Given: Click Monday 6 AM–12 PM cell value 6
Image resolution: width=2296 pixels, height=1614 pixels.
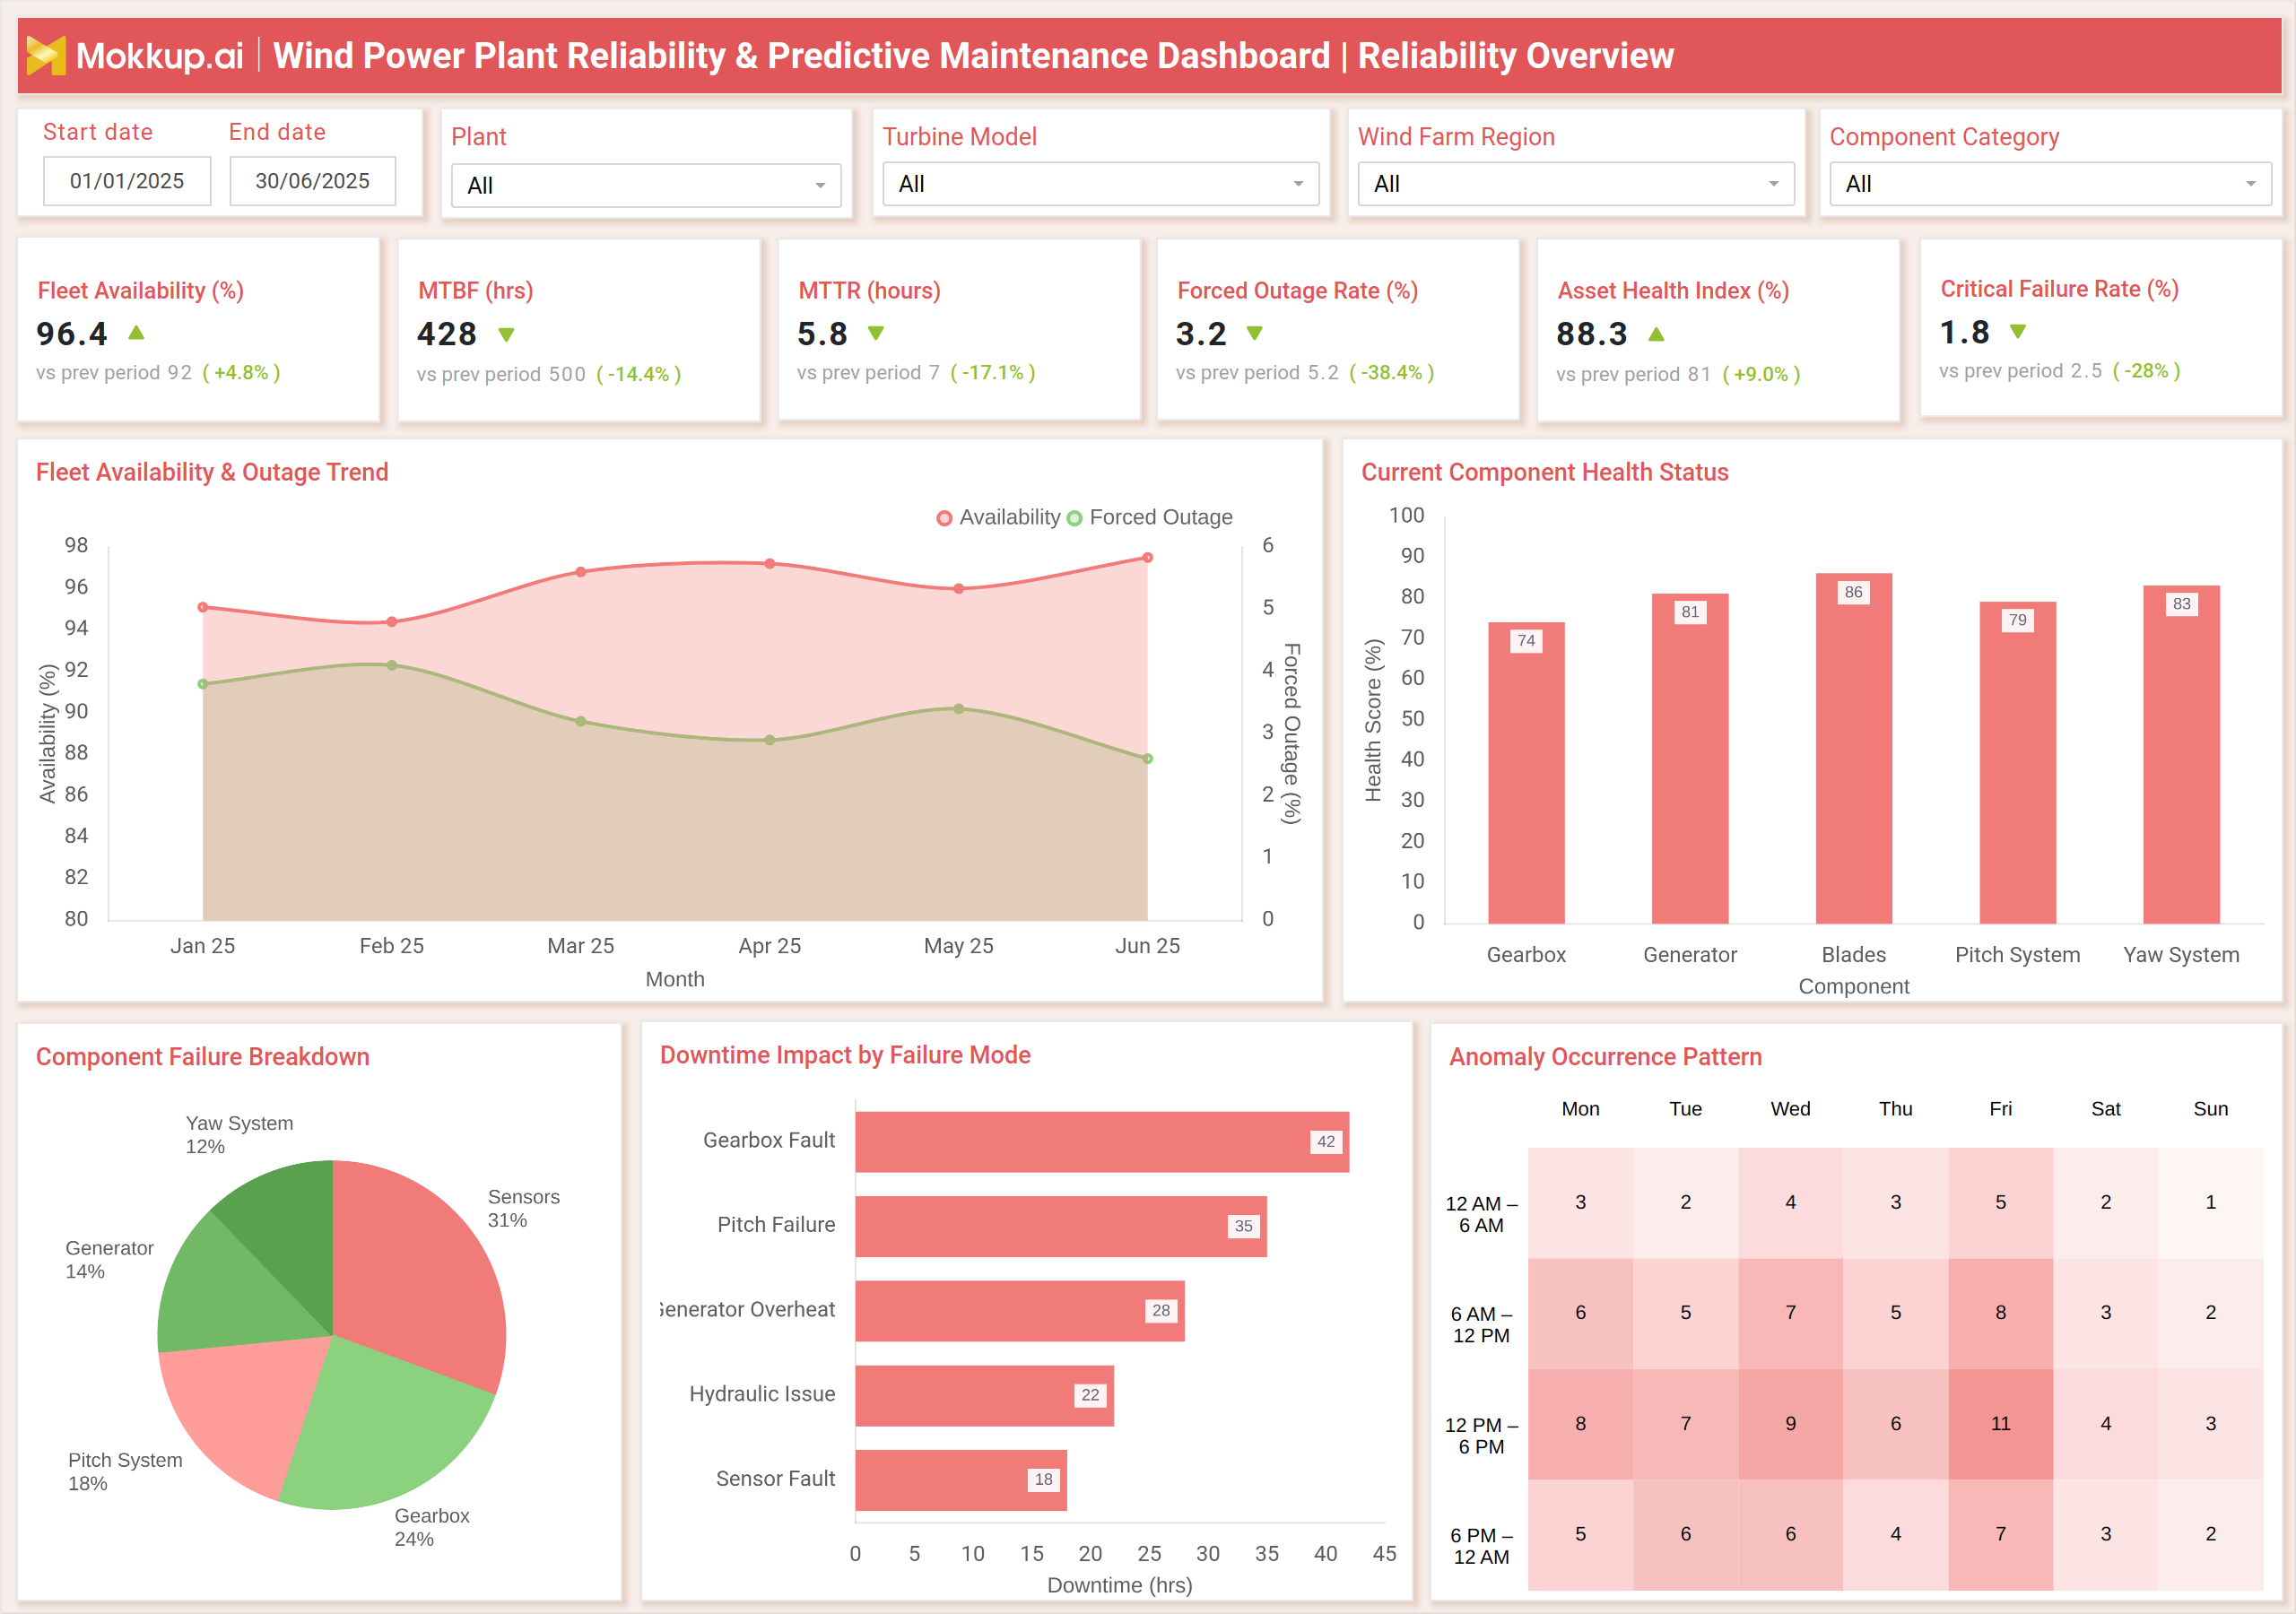Looking at the screenshot, I should [x=1581, y=1313].
